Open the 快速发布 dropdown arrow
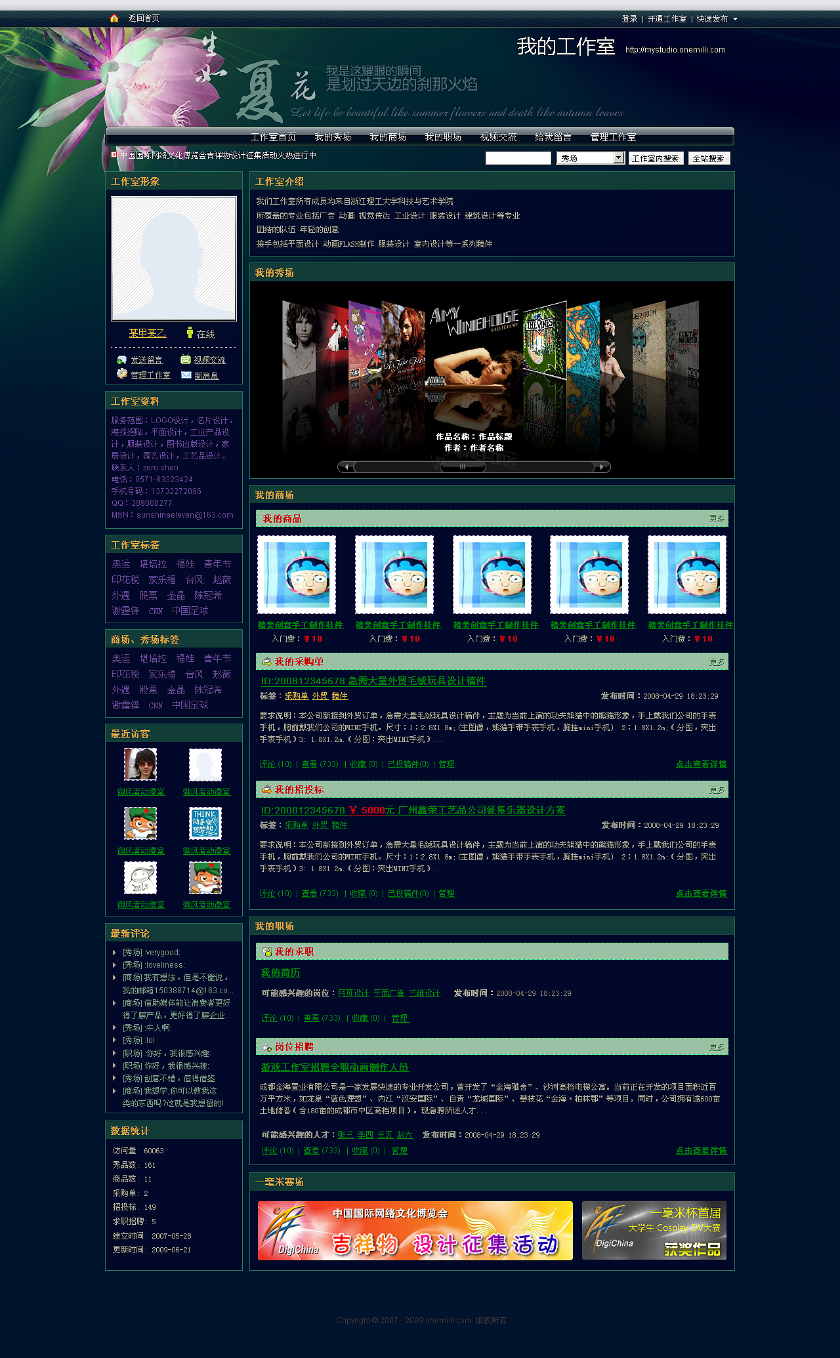 tap(735, 19)
